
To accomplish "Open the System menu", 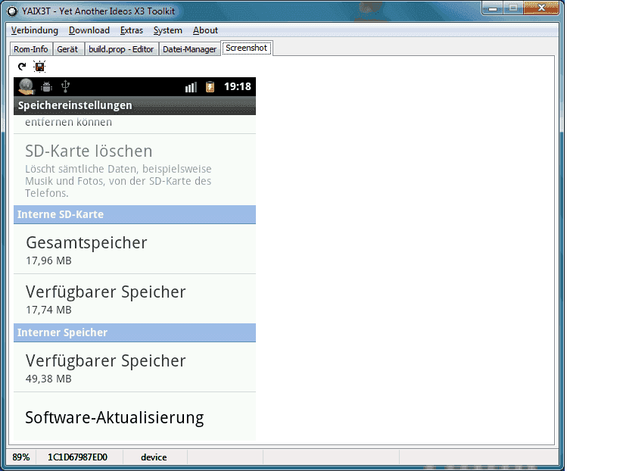I will (x=167, y=30).
